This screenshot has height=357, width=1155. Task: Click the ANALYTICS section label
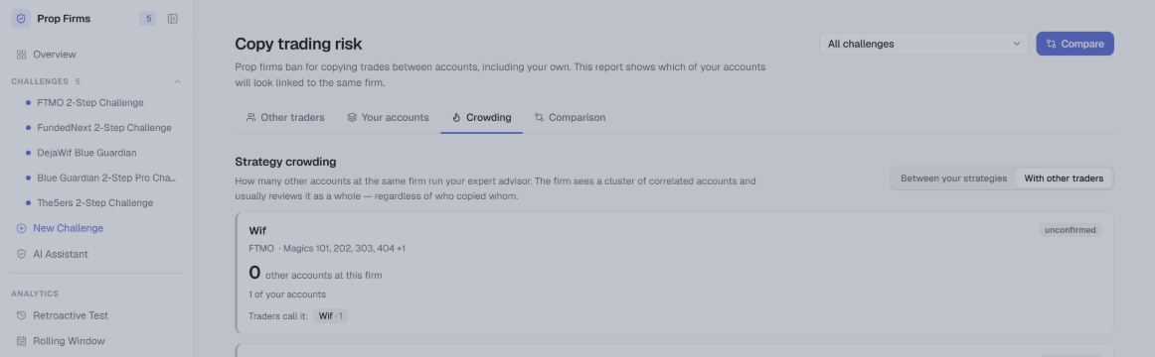[35, 294]
